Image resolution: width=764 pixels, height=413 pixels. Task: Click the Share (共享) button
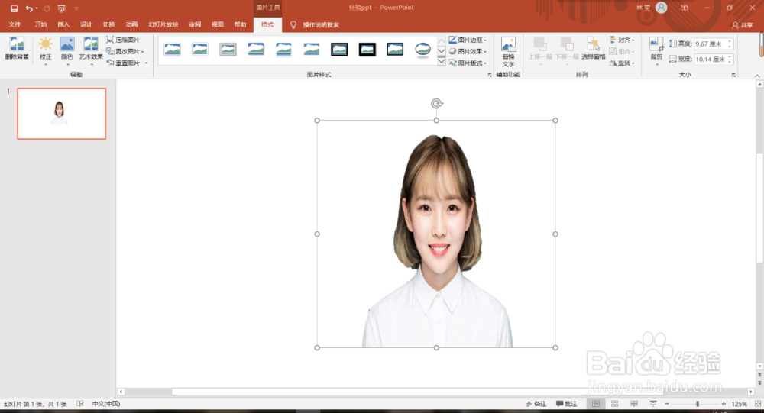click(742, 25)
